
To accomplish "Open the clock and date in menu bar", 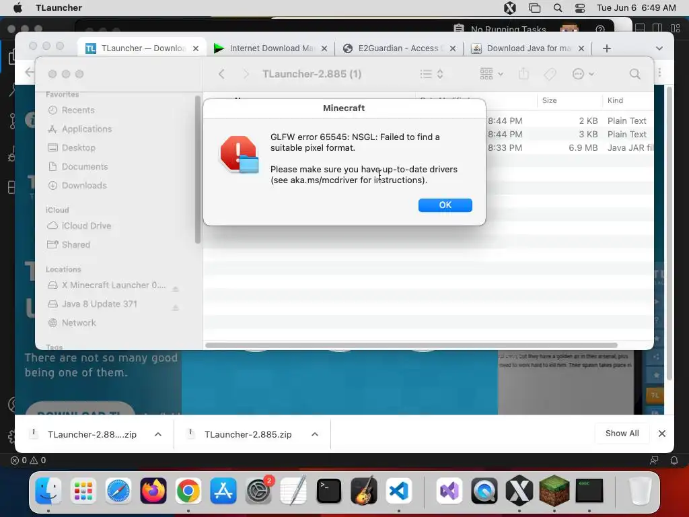I will (637, 8).
